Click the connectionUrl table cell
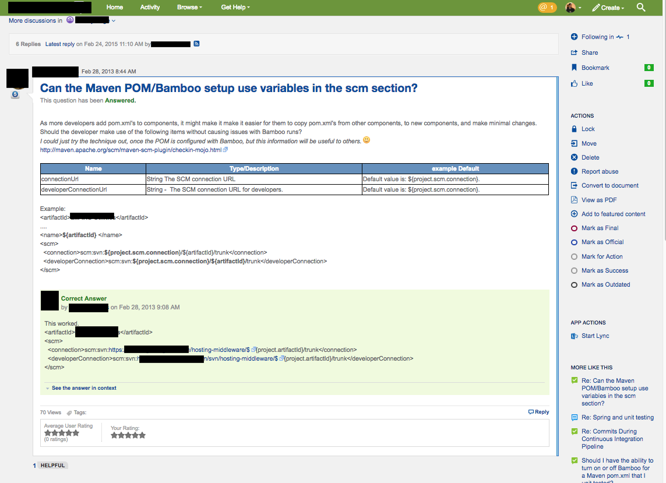Screen dimensions: 666x483 coord(93,179)
